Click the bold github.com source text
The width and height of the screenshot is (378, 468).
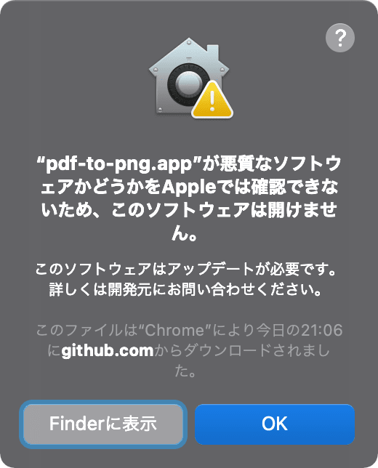pyautogui.click(x=108, y=350)
